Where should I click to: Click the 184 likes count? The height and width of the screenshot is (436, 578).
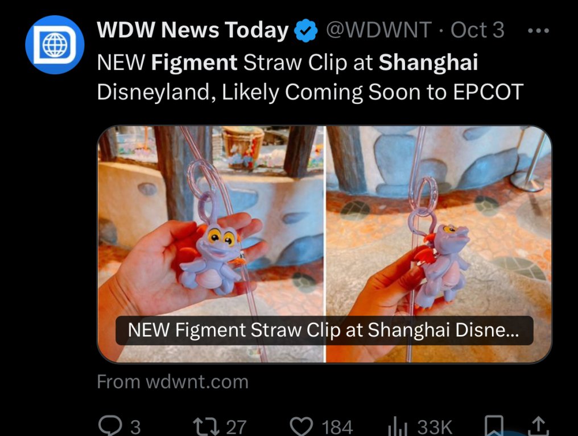[337, 427]
